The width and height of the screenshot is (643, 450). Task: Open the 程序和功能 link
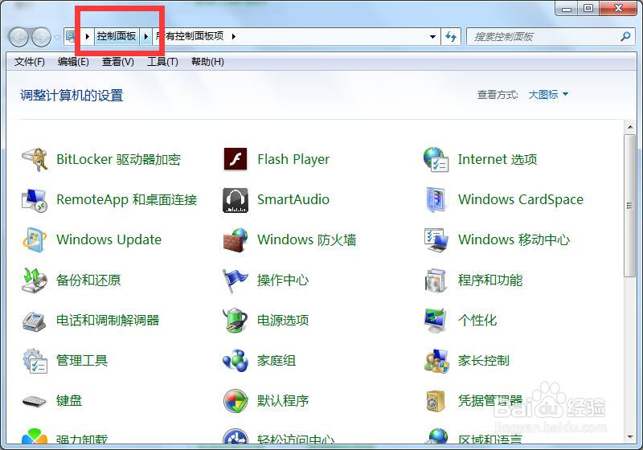(490, 280)
